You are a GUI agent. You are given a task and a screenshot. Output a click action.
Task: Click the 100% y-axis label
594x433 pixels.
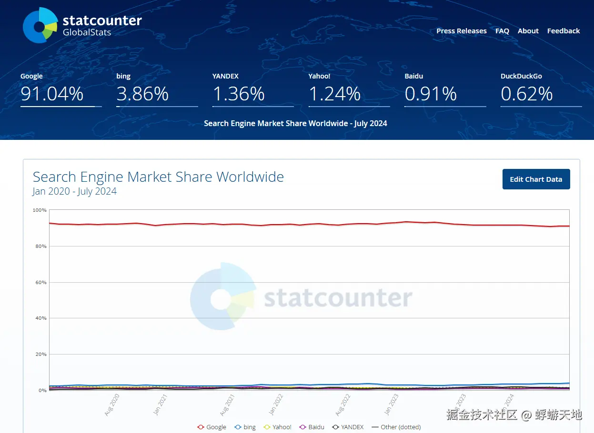tap(40, 210)
